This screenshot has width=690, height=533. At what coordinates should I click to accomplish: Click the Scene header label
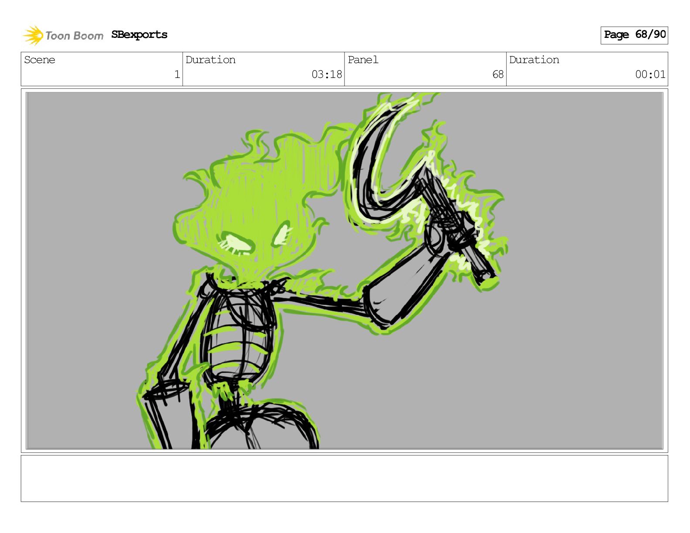pos(40,60)
